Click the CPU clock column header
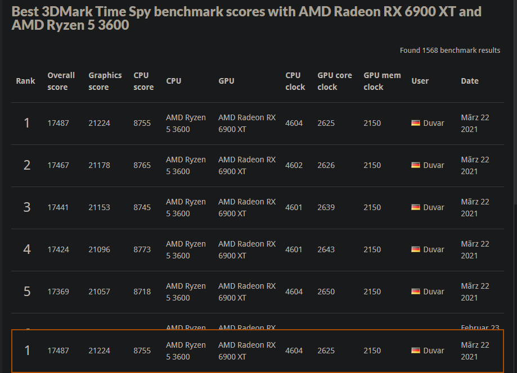The height and width of the screenshot is (373, 517). [295, 81]
